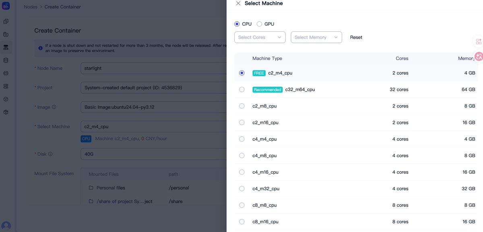Select the CPU radio option
The image size is (483, 232).
pyautogui.click(x=237, y=24)
